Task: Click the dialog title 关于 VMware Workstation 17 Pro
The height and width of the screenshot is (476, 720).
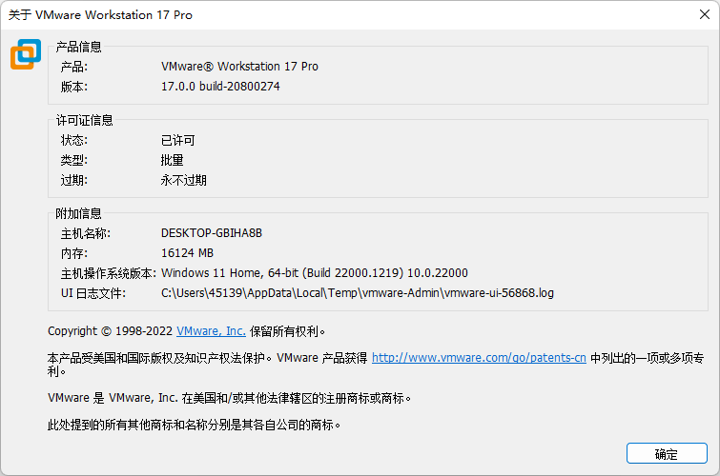Action: [x=100, y=14]
